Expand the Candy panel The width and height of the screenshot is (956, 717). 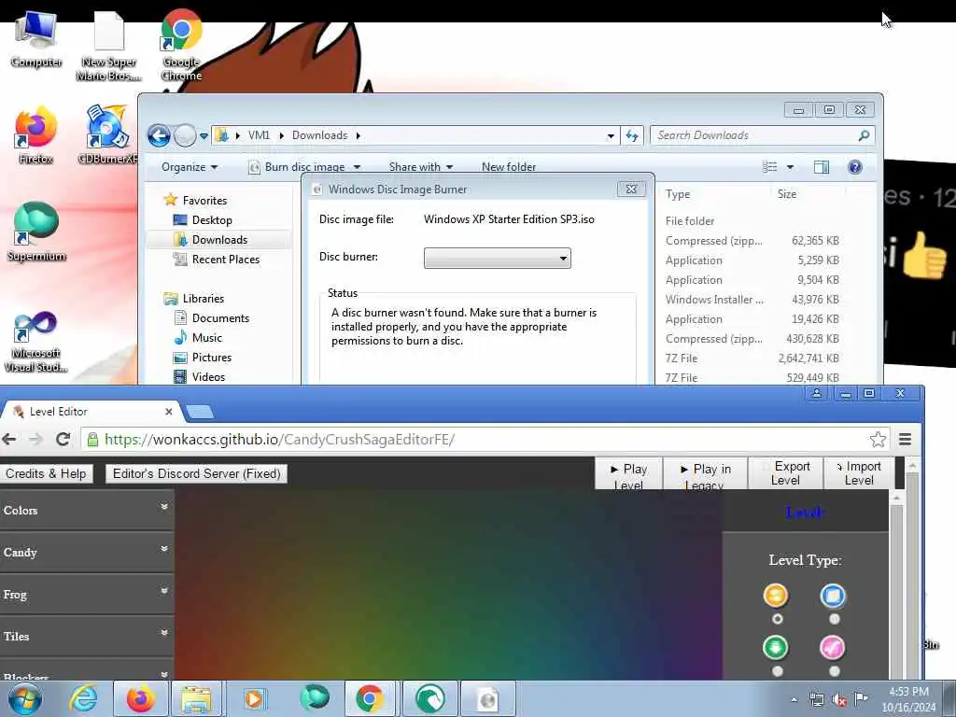87,553
